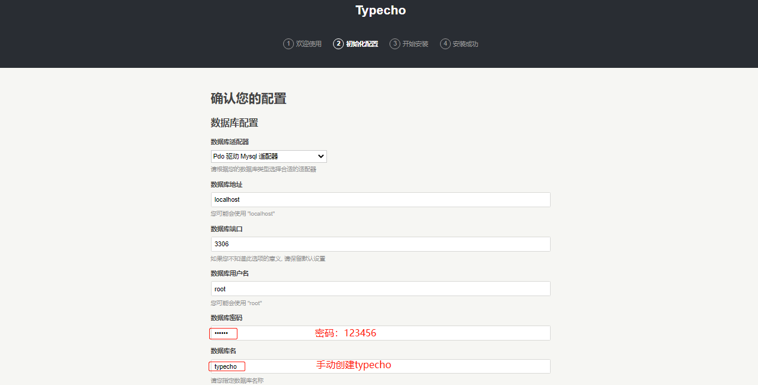Click hint 您可能会使用 "root"
This screenshot has width=758, height=385.
click(236, 303)
